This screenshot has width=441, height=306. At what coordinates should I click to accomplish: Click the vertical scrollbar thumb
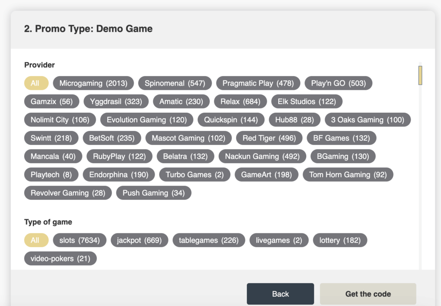coord(420,75)
